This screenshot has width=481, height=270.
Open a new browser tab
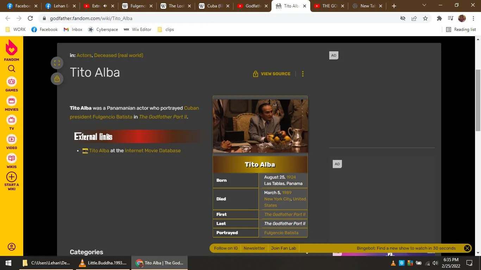[x=394, y=6]
